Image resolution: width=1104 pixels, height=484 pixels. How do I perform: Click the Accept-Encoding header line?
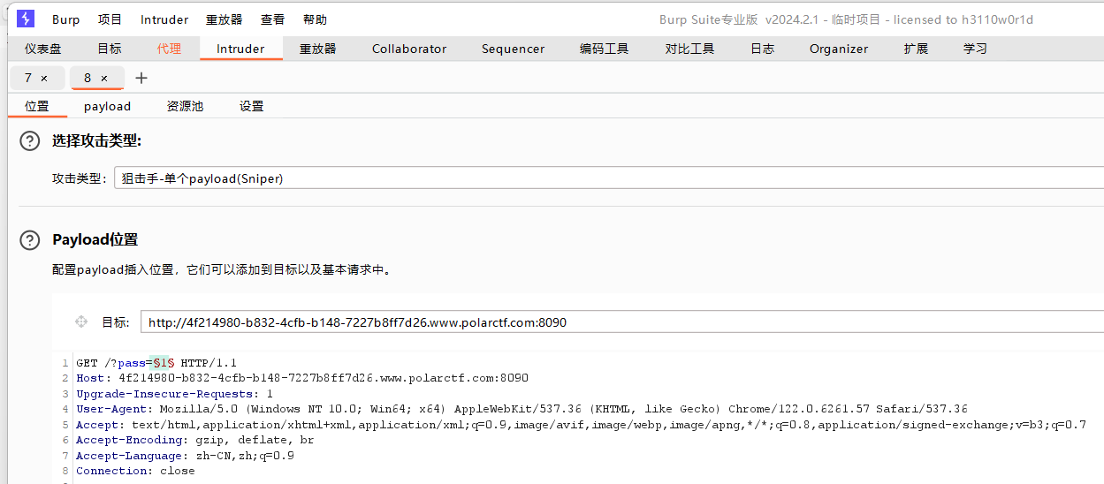(x=194, y=440)
